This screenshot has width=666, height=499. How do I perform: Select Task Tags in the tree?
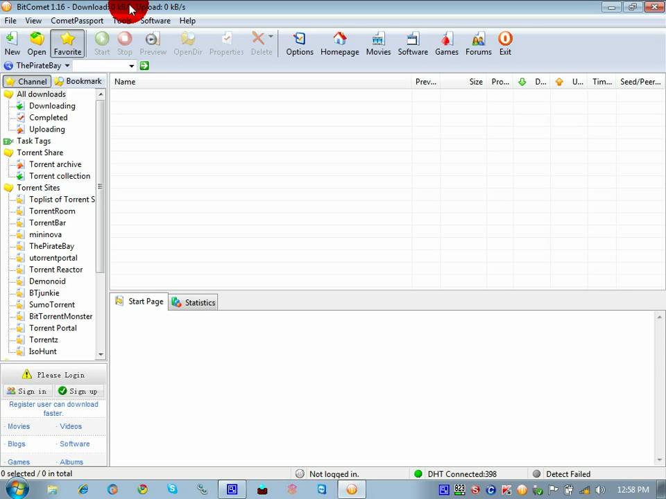(33, 141)
